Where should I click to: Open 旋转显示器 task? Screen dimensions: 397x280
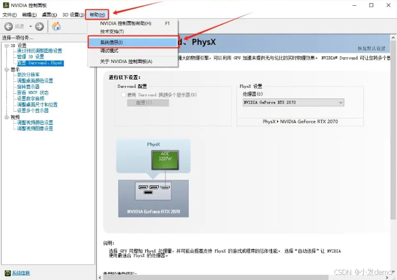point(28,86)
